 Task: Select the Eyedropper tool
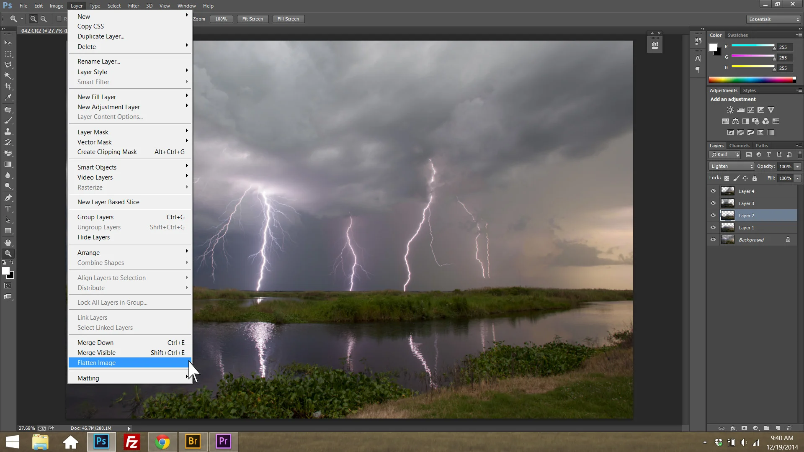(8, 98)
